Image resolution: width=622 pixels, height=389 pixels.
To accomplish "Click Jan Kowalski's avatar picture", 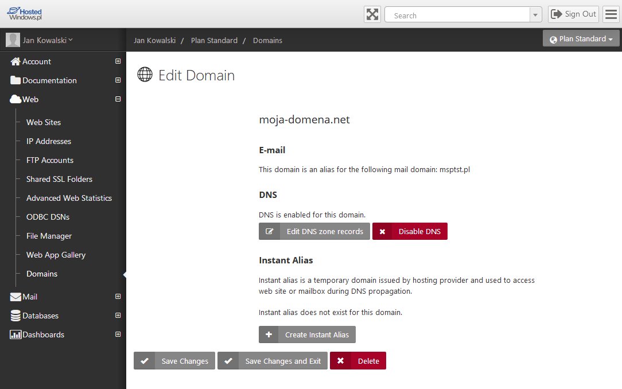I will 13,40.
